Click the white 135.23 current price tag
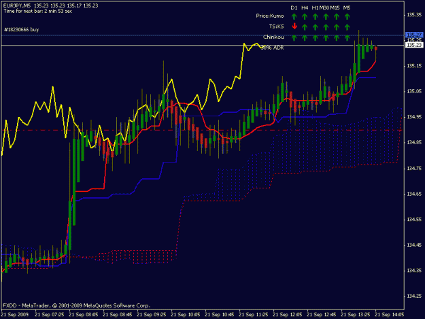 414,45
